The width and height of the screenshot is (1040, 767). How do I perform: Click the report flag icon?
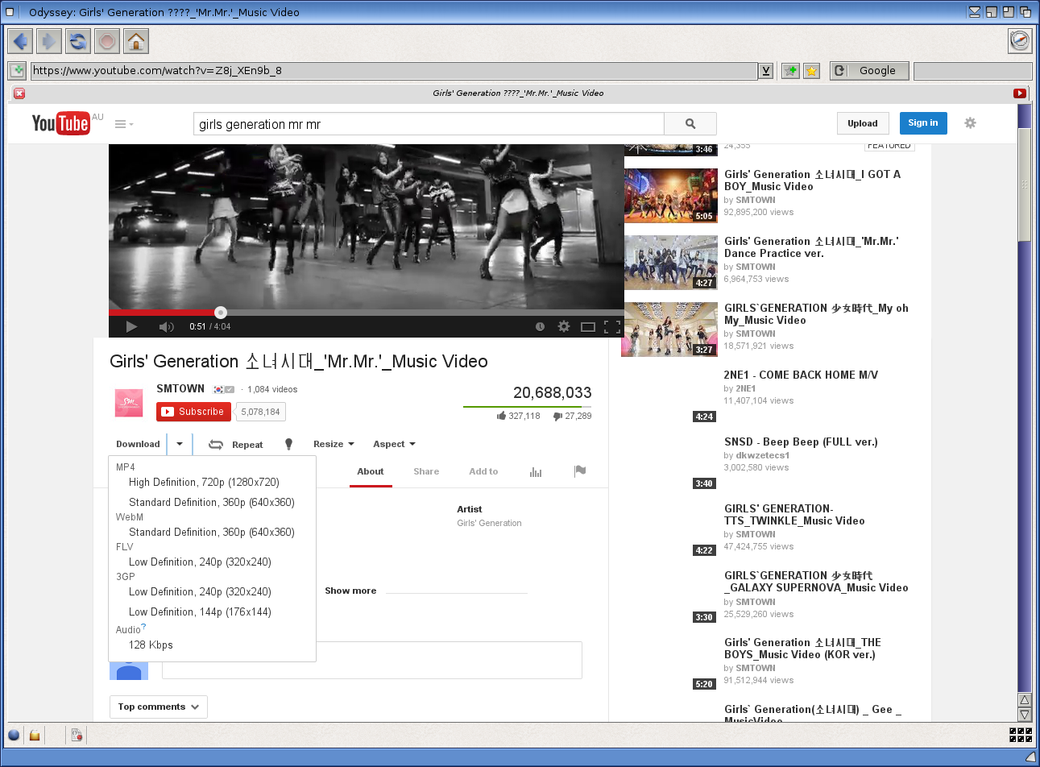pyautogui.click(x=580, y=471)
